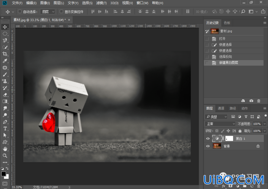Select the 选择反向 history state
Image resolution: width=268 pixels, height=189 pixels.
234,57
